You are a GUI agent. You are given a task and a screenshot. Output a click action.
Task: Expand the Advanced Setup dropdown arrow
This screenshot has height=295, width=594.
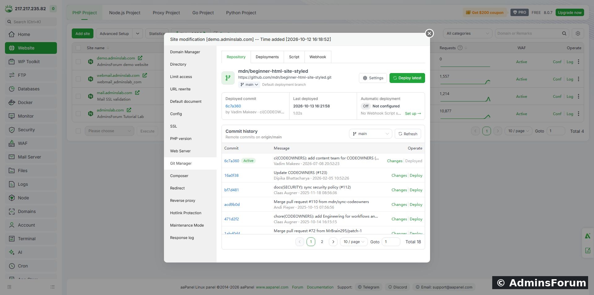pos(137,33)
